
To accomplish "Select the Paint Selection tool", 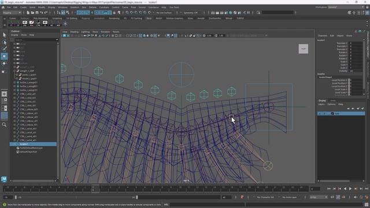I will (4, 49).
